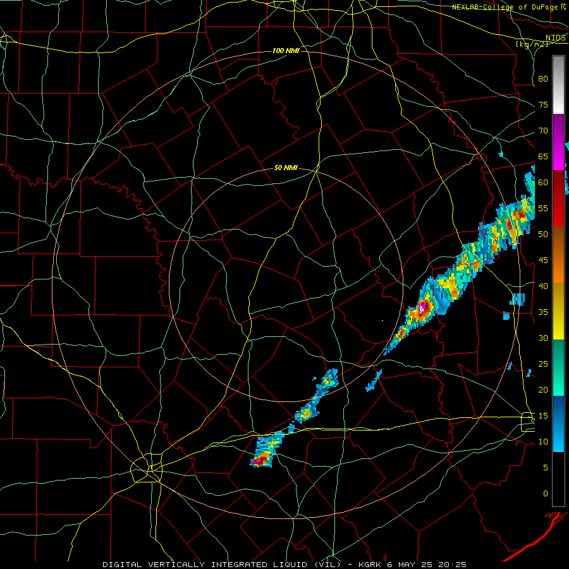This screenshot has width=569, height=569.
Task: Click the NIDS label above the color scale
Action: pos(556,38)
